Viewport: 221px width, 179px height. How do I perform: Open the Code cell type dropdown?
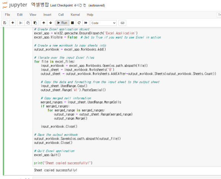[104, 23]
